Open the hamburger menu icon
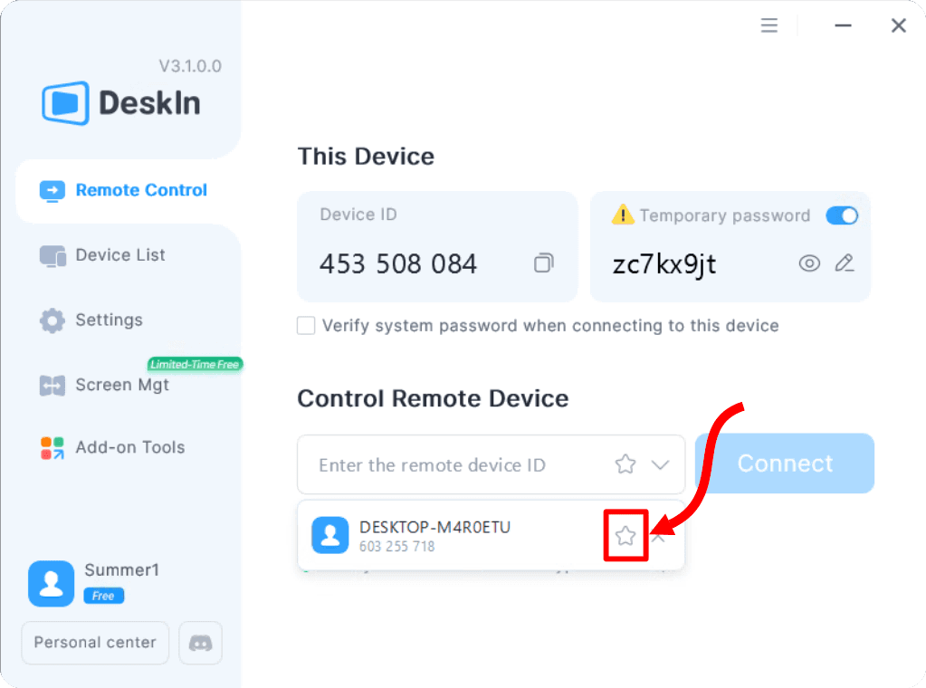 click(x=768, y=25)
